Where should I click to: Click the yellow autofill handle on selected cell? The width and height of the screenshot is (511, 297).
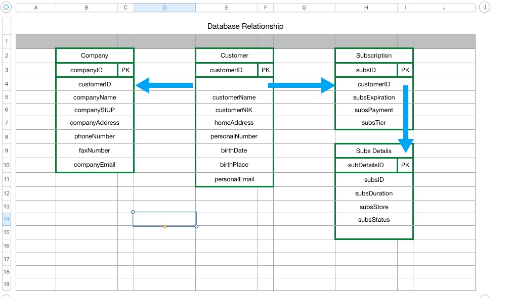pyautogui.click(x=164, y=226)
